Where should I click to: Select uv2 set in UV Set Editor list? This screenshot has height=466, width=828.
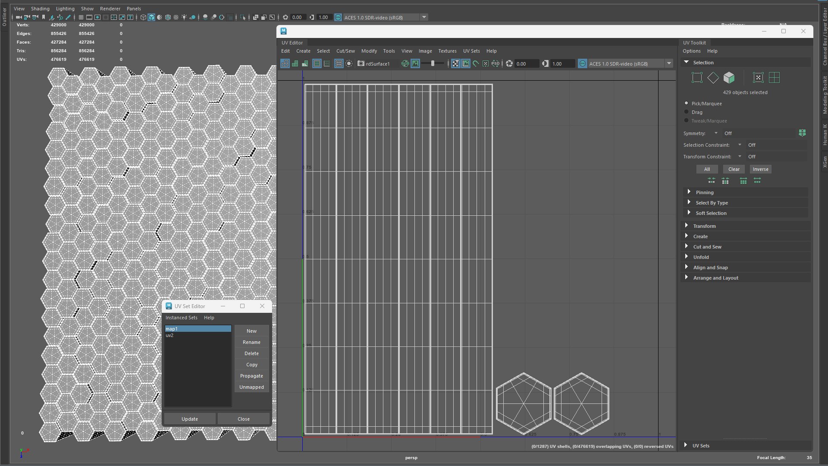pos(198,335)
